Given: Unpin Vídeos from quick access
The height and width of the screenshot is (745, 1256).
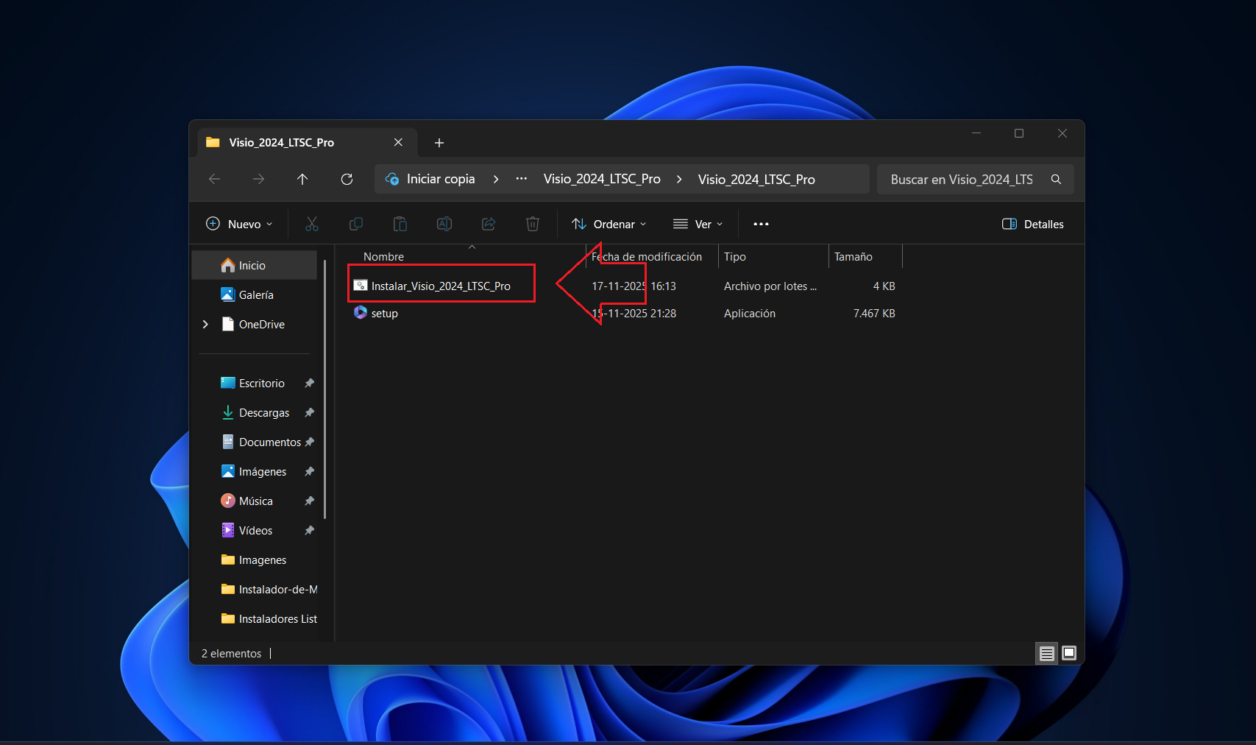Looking at the screenshot, I should click(x=310, y=530).
